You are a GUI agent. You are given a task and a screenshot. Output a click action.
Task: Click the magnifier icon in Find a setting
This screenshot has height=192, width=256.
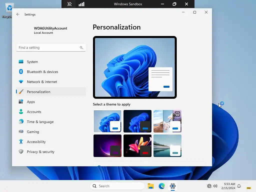pyautogui.click(x=81, y=47)
